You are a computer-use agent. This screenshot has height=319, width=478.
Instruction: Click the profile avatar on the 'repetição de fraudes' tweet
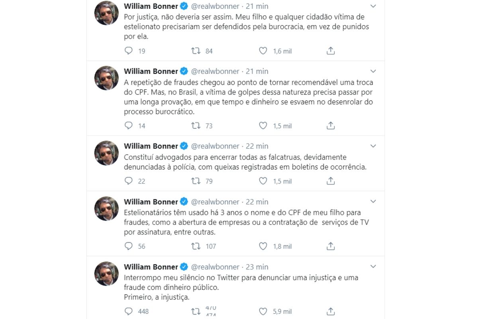[x=106, y=78]
